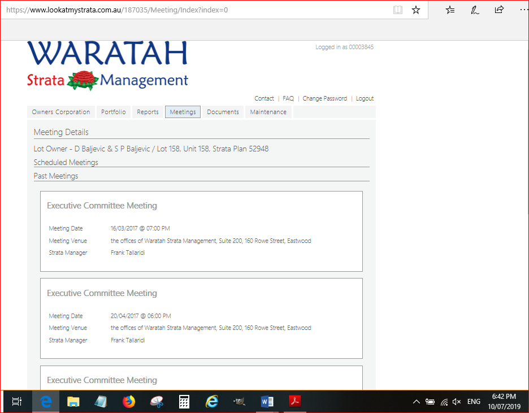Open GIMP from the taskbar
Screen dimensions: 529x413
point(239,402)
